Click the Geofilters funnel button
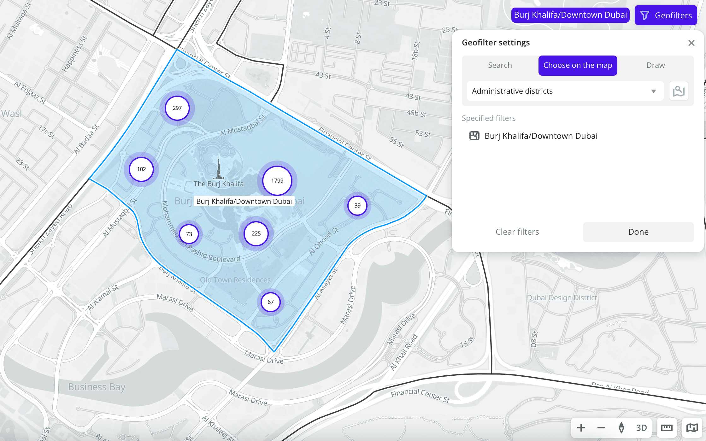Screen dimensions: 706x441 [x=666, y=15]
